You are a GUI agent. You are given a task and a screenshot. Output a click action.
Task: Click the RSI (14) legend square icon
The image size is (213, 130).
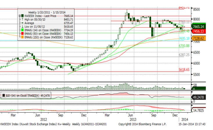point(4,95)
